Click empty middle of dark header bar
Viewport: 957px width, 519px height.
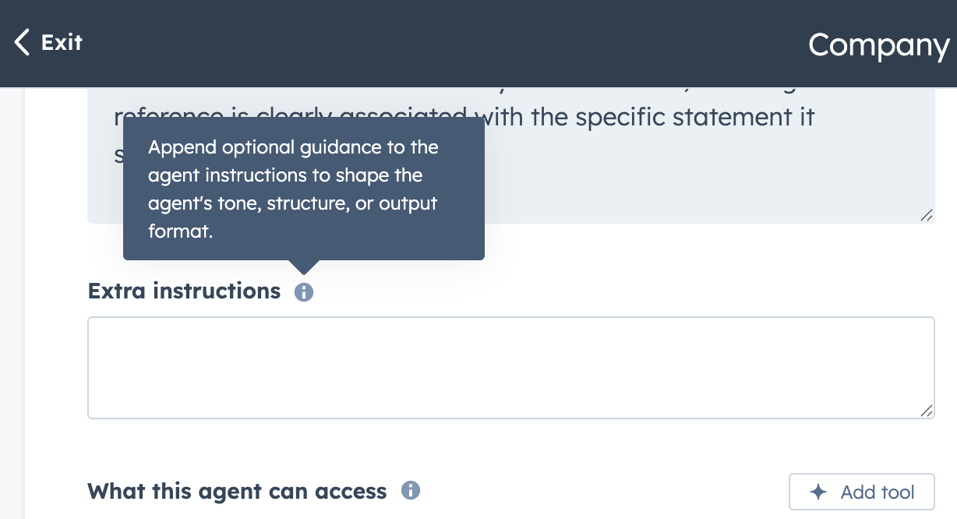pos(444,44)
